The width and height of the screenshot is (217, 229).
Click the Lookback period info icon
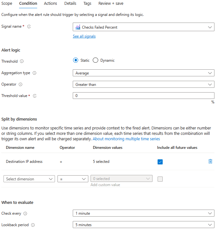(x=33, y=225)
